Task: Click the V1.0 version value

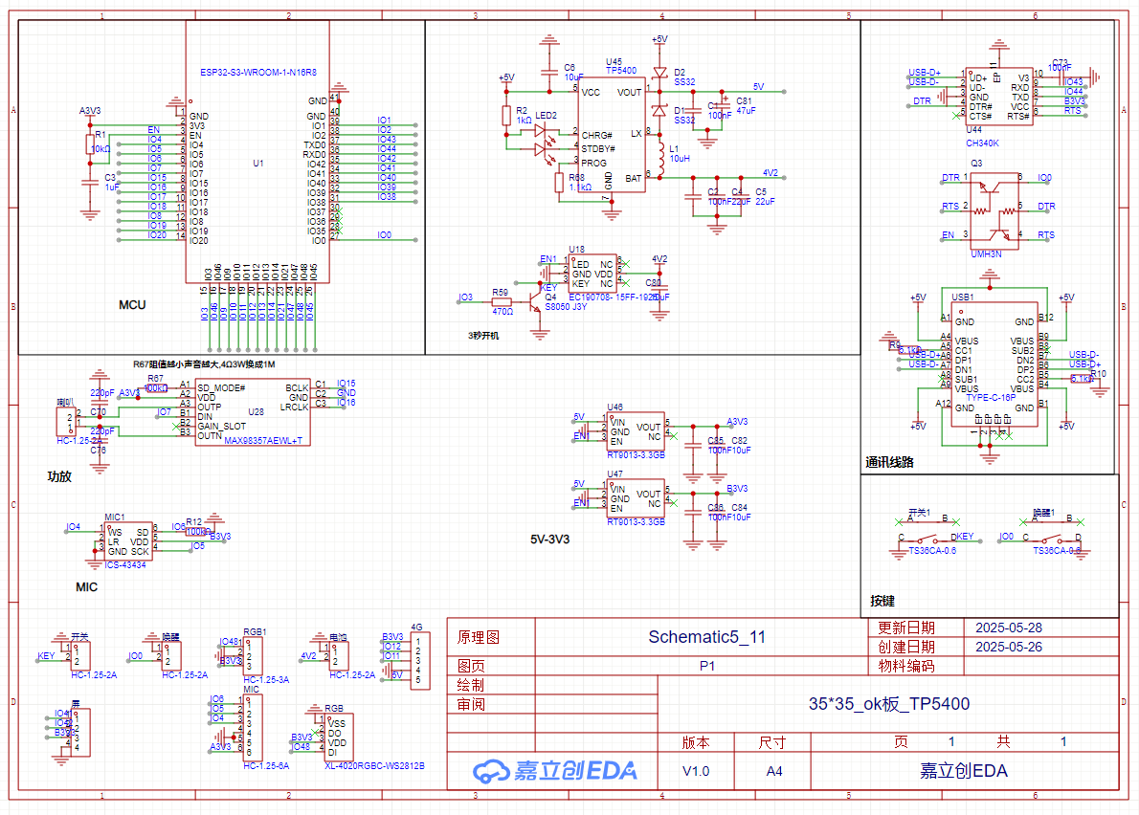Action: click(696, 771)
